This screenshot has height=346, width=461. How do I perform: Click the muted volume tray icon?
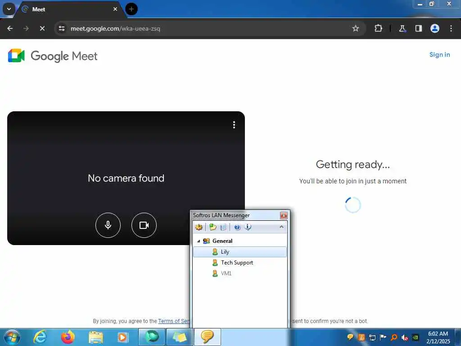(405, 337)
